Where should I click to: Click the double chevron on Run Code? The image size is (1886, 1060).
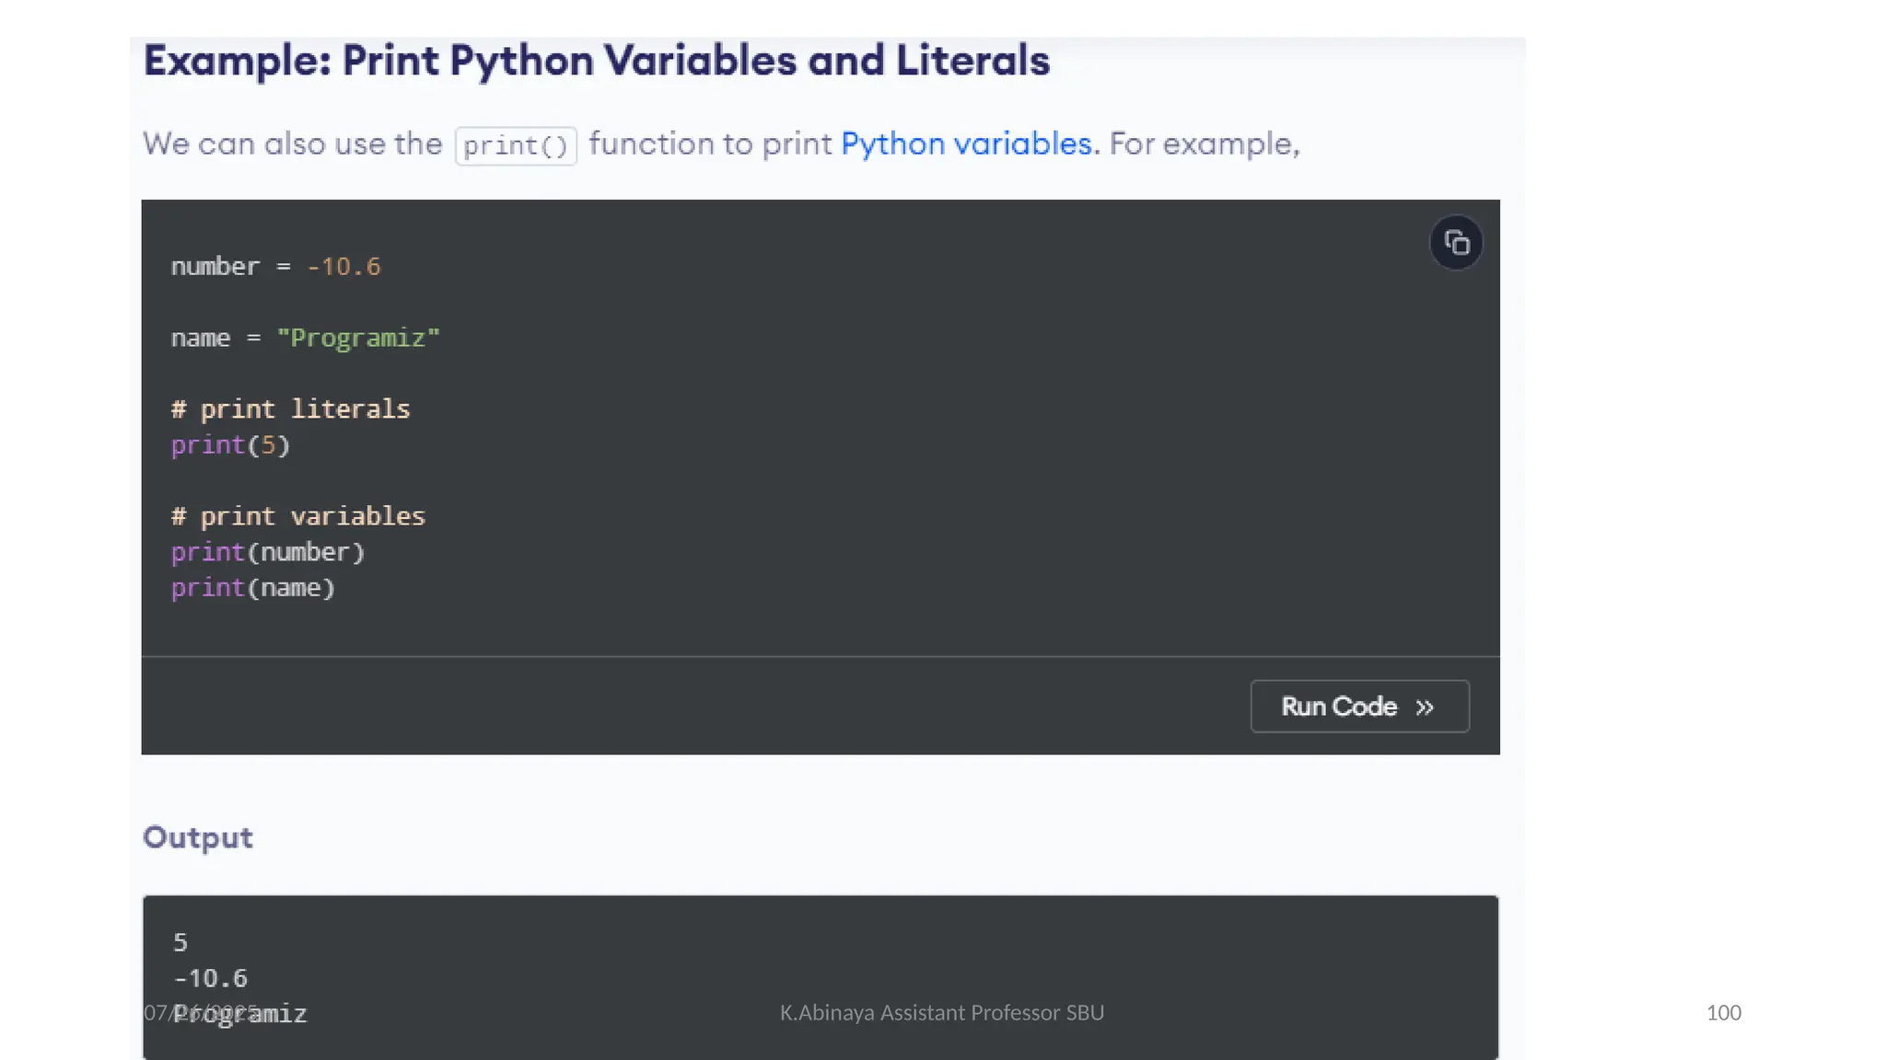[1425, 708]
